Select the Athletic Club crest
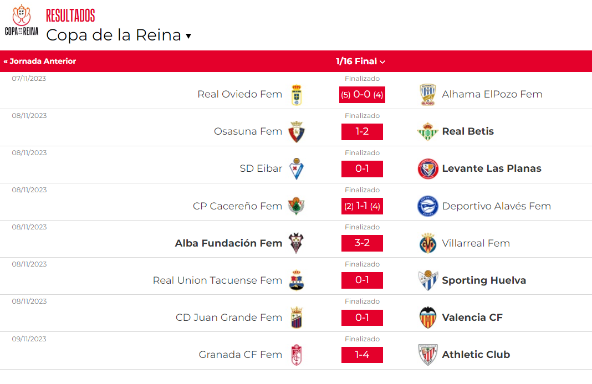592x384 pixels. tap(428, 355)
